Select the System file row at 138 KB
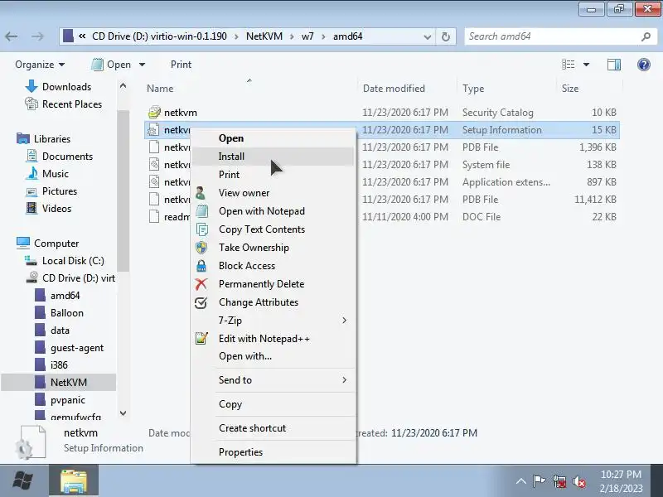663x497 pixels. [383, 165]
